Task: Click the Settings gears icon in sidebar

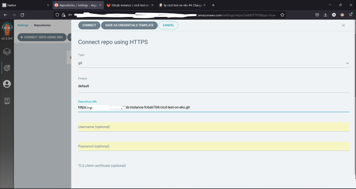Action: 7,68
